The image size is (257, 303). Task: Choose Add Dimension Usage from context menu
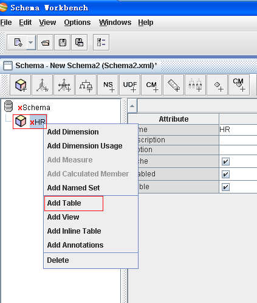coord(91,146)
